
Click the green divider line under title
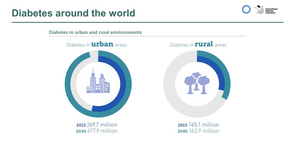(147, 22)
